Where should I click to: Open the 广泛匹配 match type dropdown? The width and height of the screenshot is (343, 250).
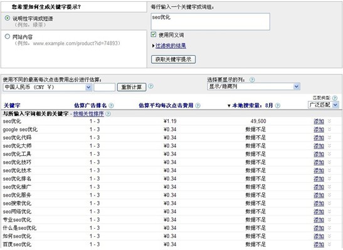tap(323, 105)
